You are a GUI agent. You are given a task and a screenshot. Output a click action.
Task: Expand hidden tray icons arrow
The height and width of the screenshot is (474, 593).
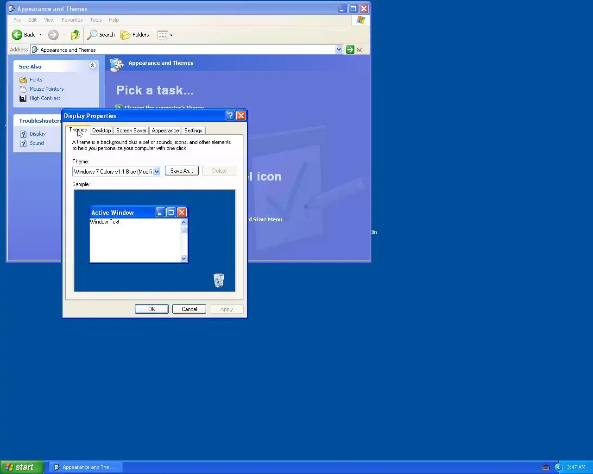(x=558, y=467)
